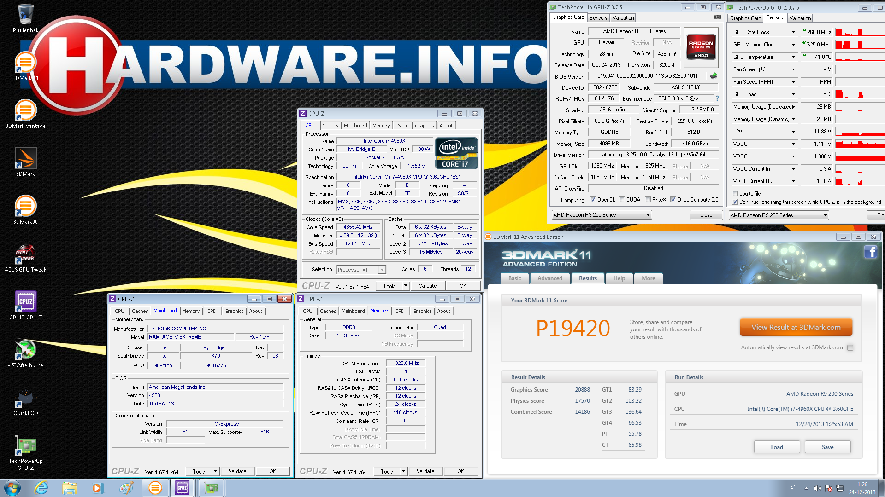Switch to CPU-Z taskbar button
The width and height of the screenshot is (885, 497).
coord(182,488)
